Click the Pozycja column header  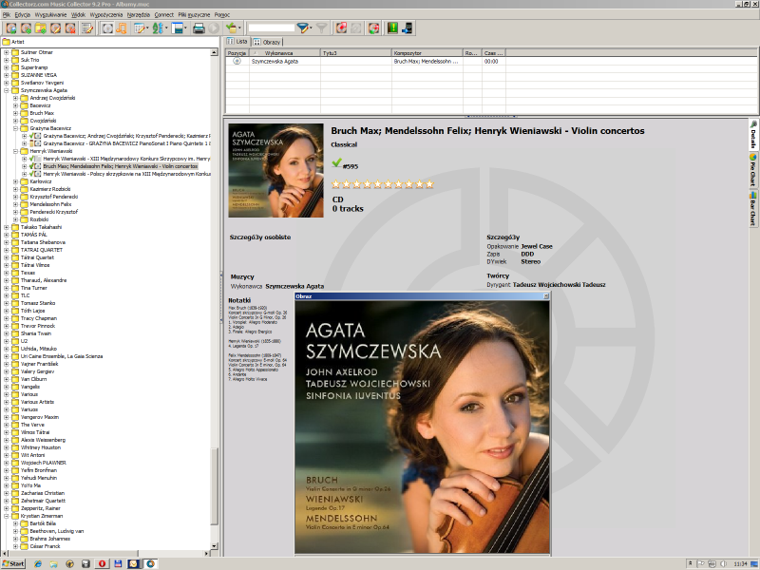(x=237, y=53)
